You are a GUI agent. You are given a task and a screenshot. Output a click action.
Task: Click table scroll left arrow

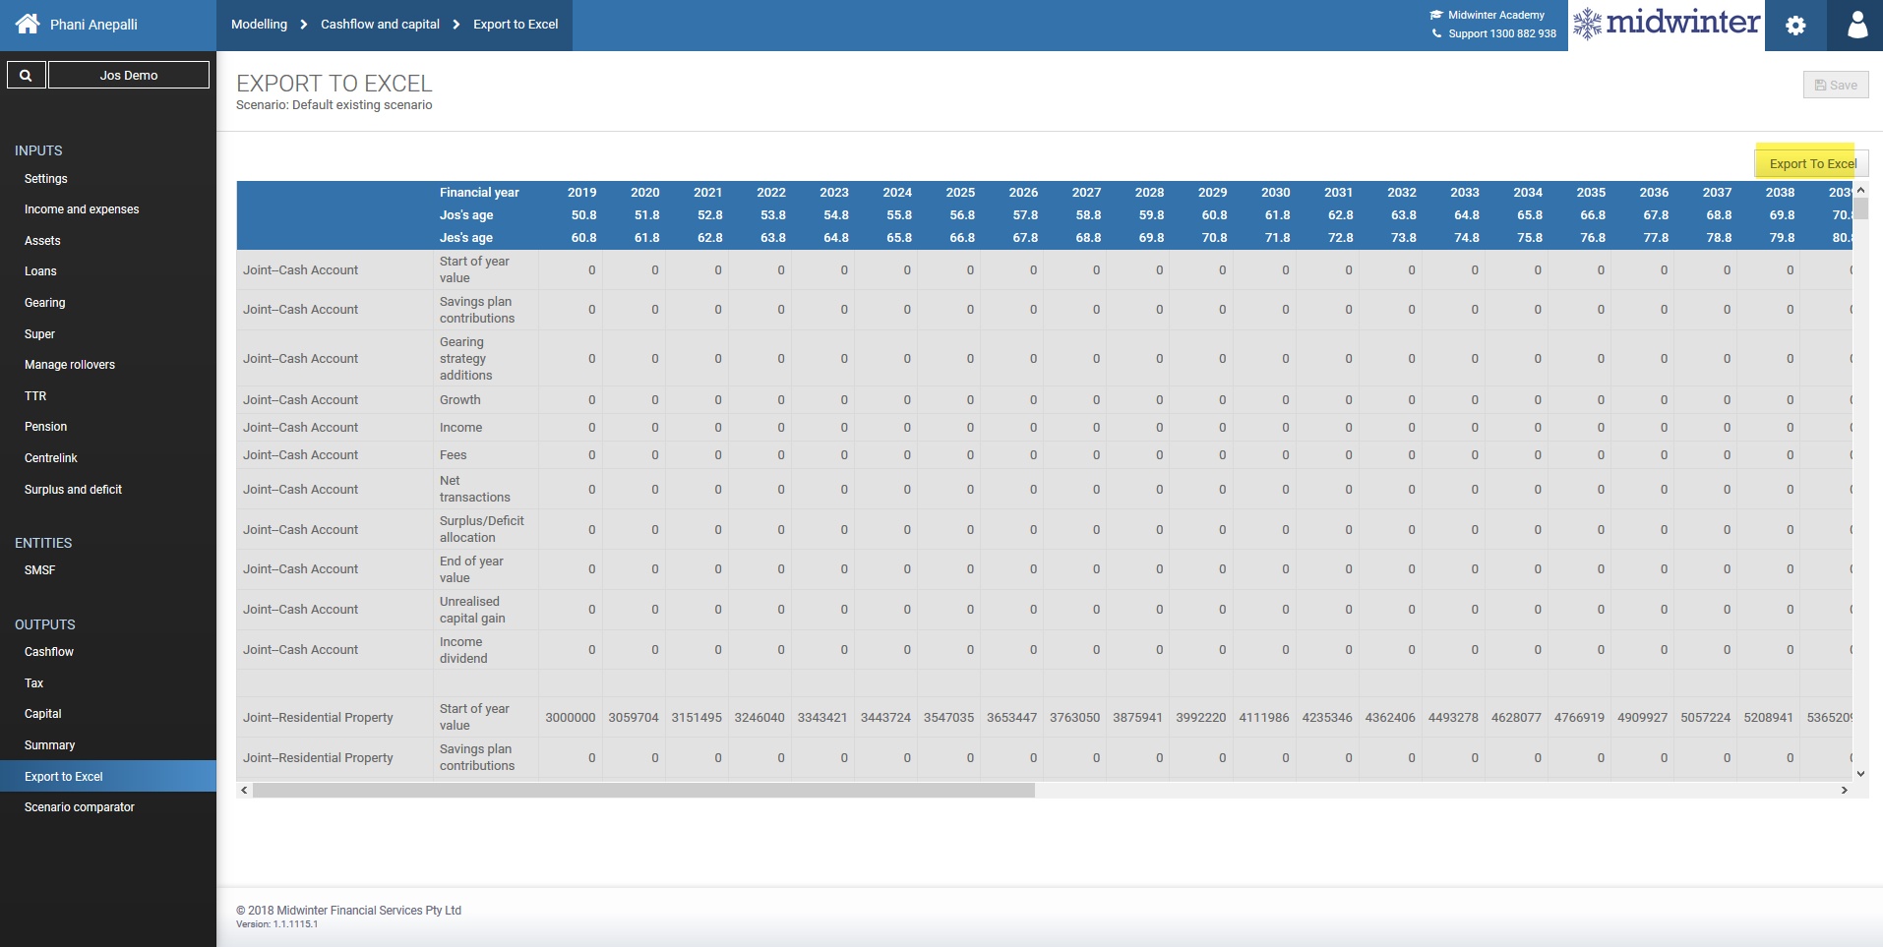tap(244, 791)
